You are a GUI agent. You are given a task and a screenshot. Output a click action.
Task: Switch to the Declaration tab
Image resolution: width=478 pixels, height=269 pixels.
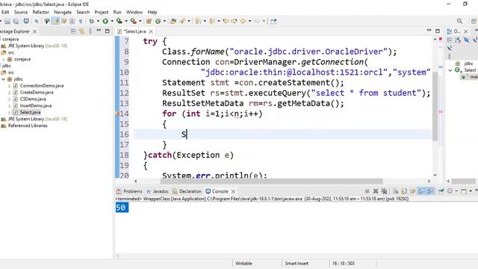pos(187,191)
